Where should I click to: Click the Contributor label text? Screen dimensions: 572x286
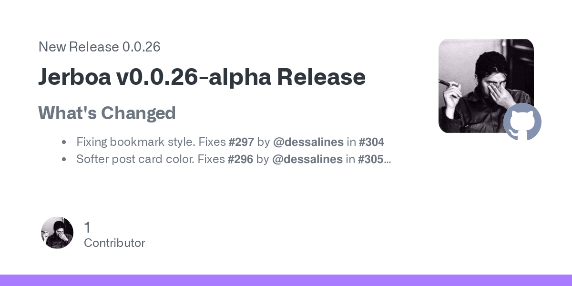tap(114, 243)
